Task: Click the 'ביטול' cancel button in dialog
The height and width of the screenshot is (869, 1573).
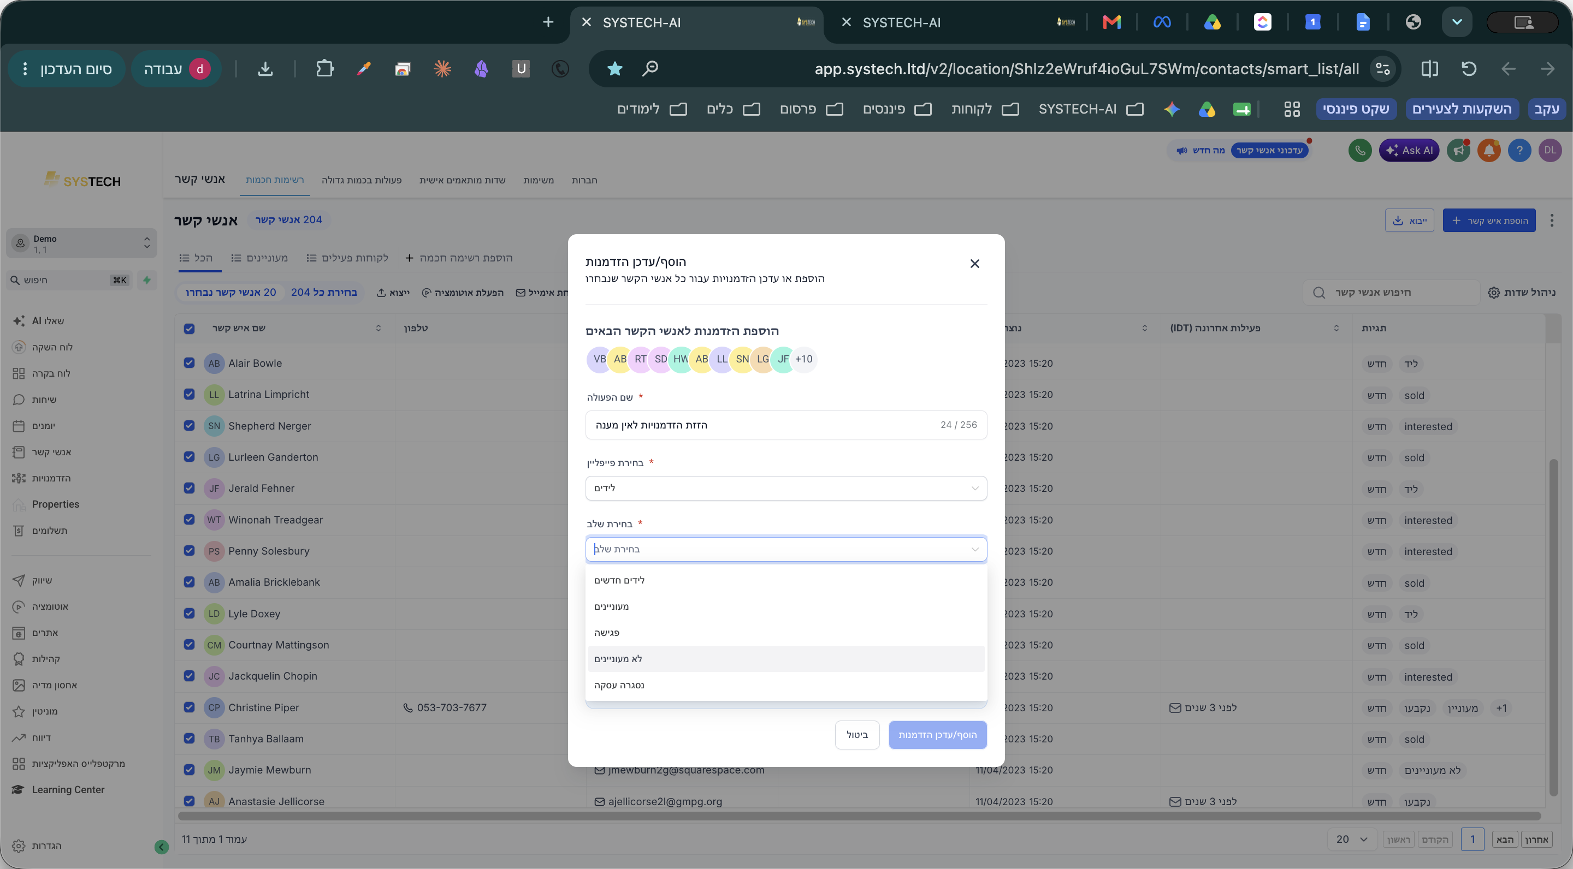Action: click(x=857, y=735)
